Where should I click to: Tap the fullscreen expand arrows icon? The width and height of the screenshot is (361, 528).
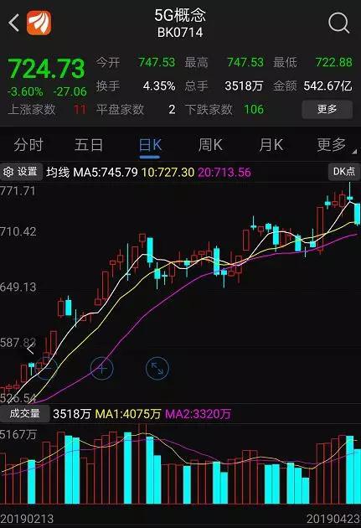pyautogui.click(x=157, y=368)
